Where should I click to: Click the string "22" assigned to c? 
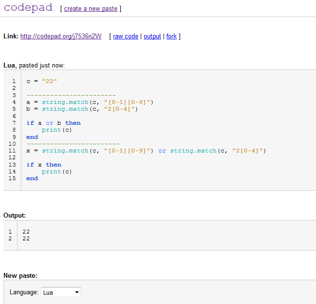pos(50,81)
